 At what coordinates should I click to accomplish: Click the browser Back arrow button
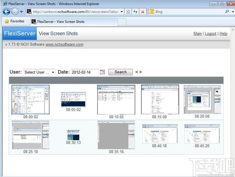[6, 12]
